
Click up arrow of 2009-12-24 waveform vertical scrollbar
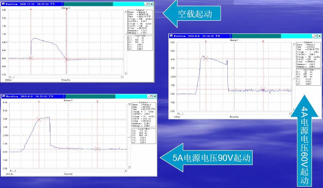[x=126, y=10]
